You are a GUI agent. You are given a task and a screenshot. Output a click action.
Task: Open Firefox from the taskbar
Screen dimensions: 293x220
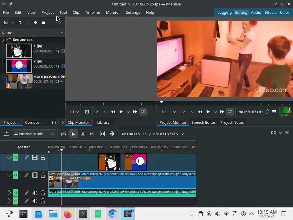click(x=68, y=214)
